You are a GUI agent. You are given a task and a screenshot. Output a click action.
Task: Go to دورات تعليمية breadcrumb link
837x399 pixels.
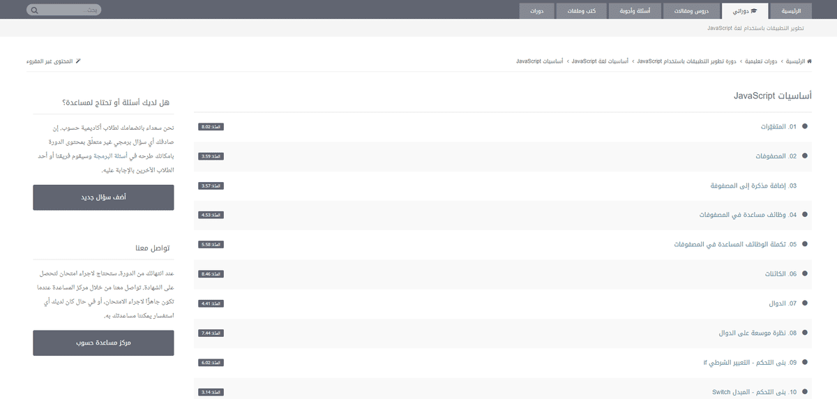coord(762,61)
